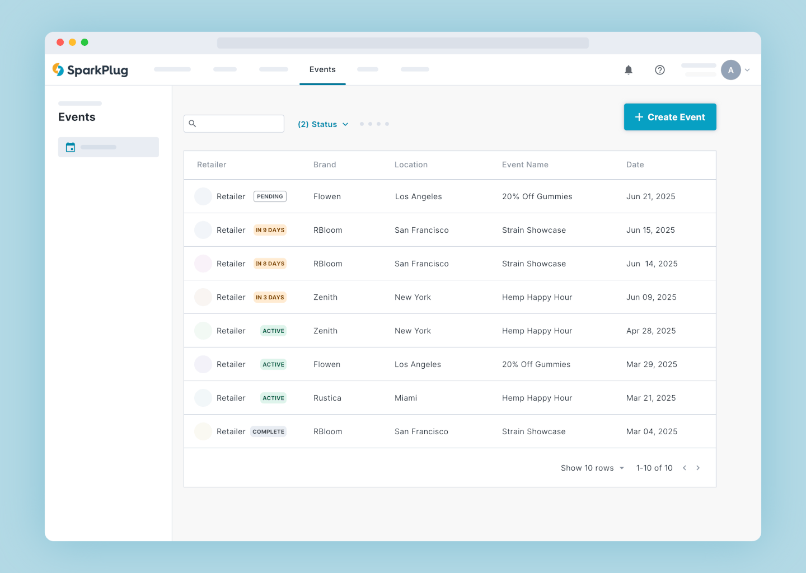The width and height of the screenshot is (806, 573).
Task: Click the browser address bar
Action: pyautogui.click(x=403, y=43)
